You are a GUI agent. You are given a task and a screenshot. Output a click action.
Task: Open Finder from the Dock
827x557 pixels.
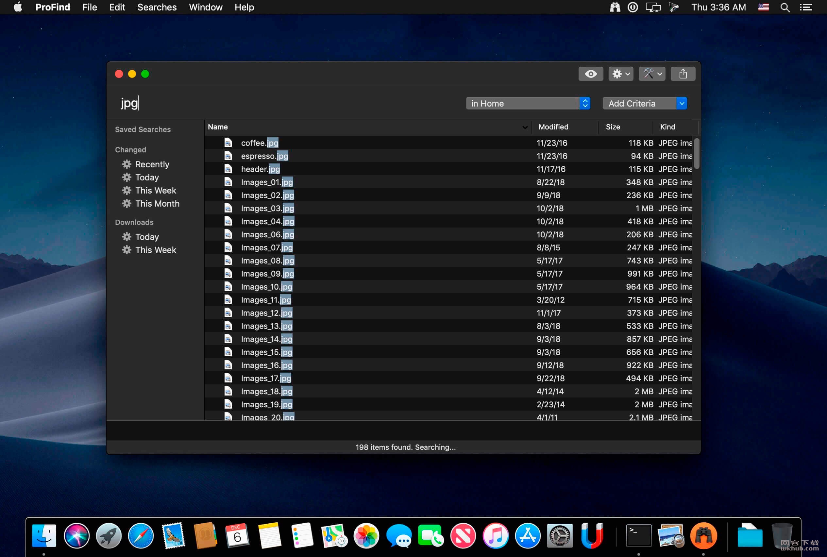tap(44, 535)
